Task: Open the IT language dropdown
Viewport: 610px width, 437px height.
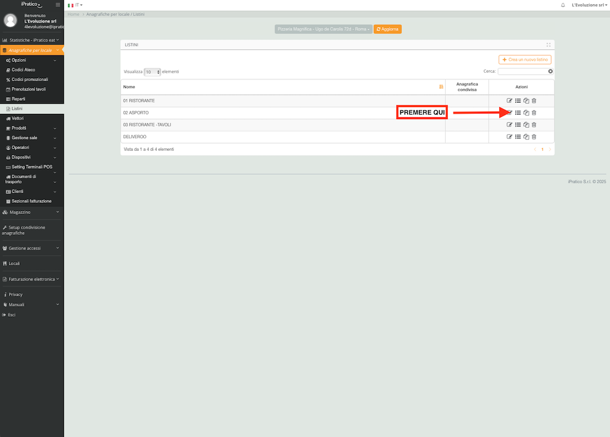Action: click(76, 5)
